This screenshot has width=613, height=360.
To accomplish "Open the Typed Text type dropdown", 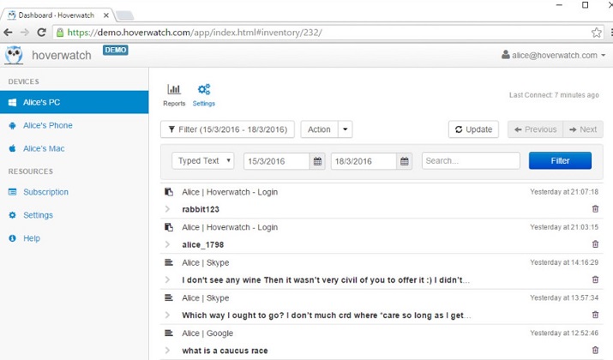I will 203,160.
